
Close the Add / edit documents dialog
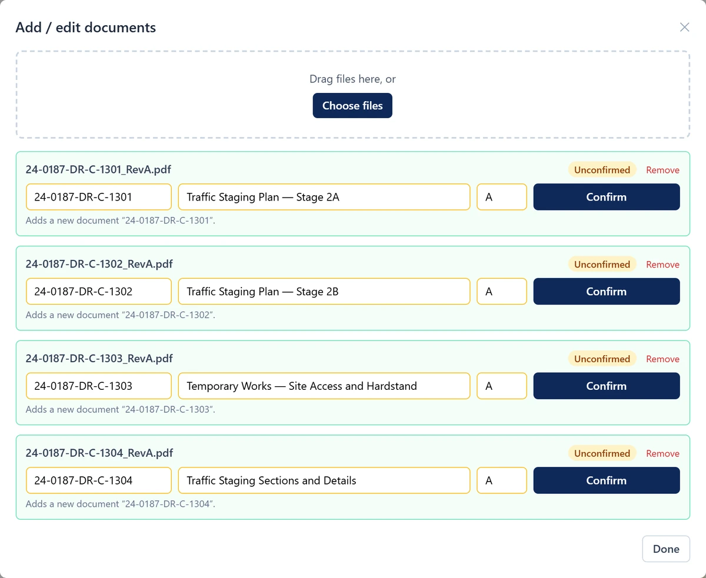pyautogui.click(x=684, y=27)
